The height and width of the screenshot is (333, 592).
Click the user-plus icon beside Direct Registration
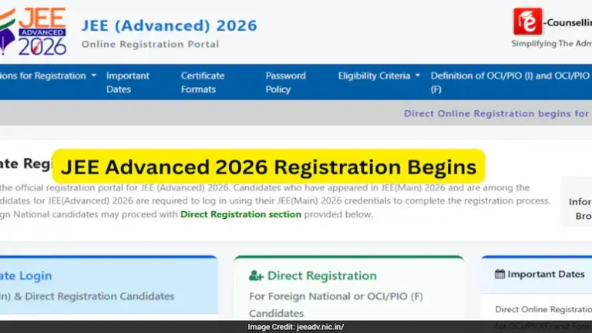pyautogui.click(x=256, y=276)
